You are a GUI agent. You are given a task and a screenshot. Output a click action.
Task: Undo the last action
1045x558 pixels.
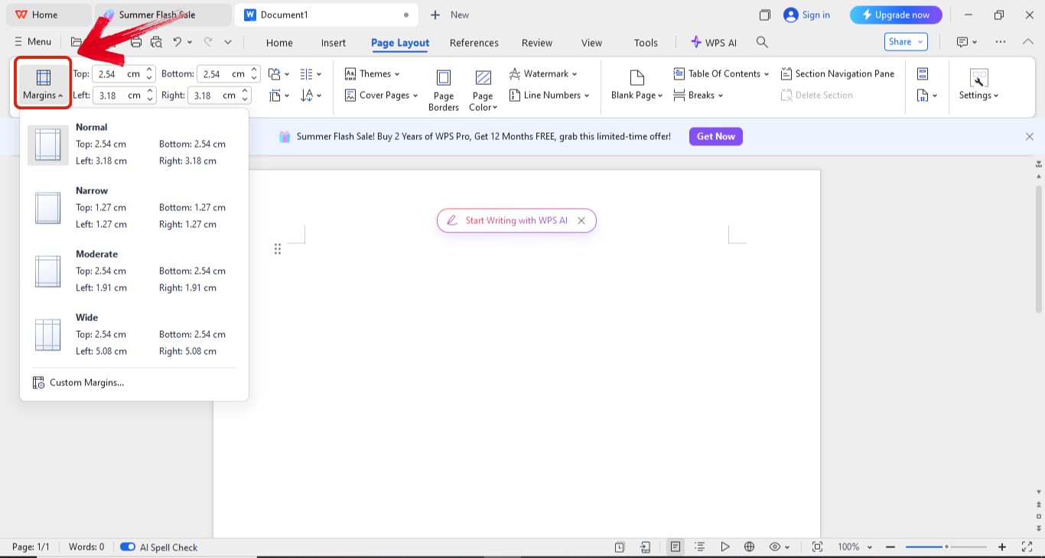pos(177,42)
